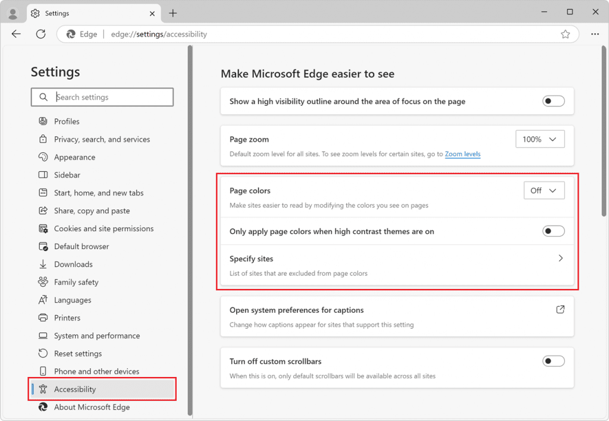Click the Settings gear icon on the tab
This screenshot has height=421, width=609.
35,14
